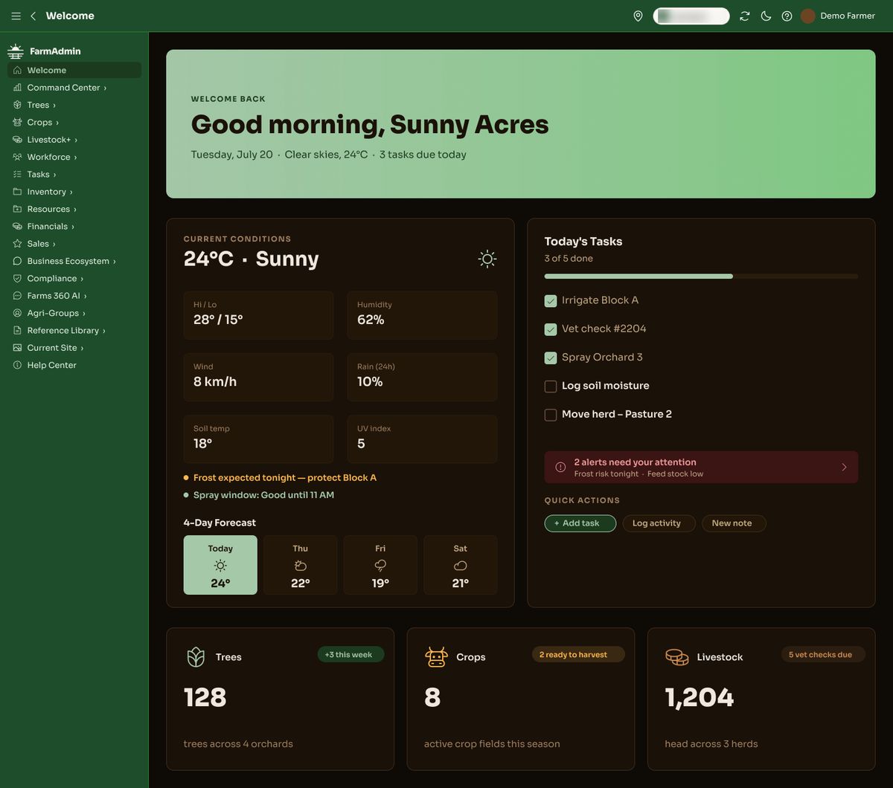Open help question mark icon
The width and height of the screenshot is (893, 788).
point(787,16)
